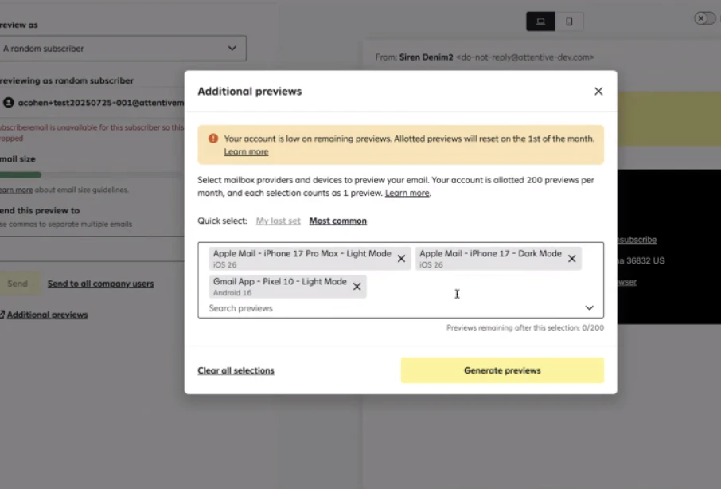The height and width of the screenshot is (489, 721).
Task: Clear all selections link
Action: click(236, 370)
